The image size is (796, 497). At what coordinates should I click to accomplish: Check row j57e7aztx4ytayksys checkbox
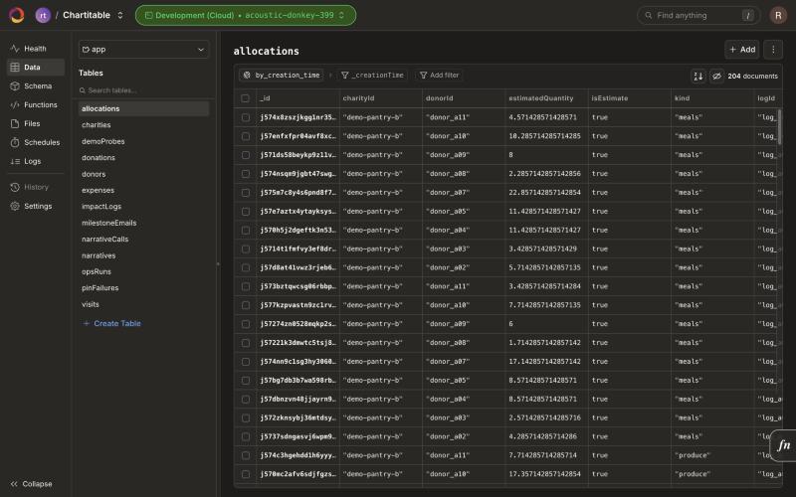point(246,211)
